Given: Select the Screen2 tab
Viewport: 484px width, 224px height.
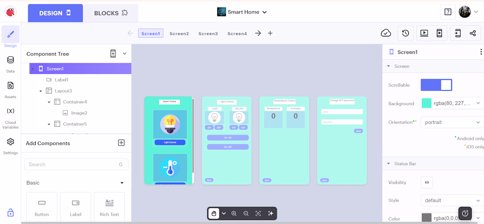Looking at the screenshot, I should coord(179,34).
